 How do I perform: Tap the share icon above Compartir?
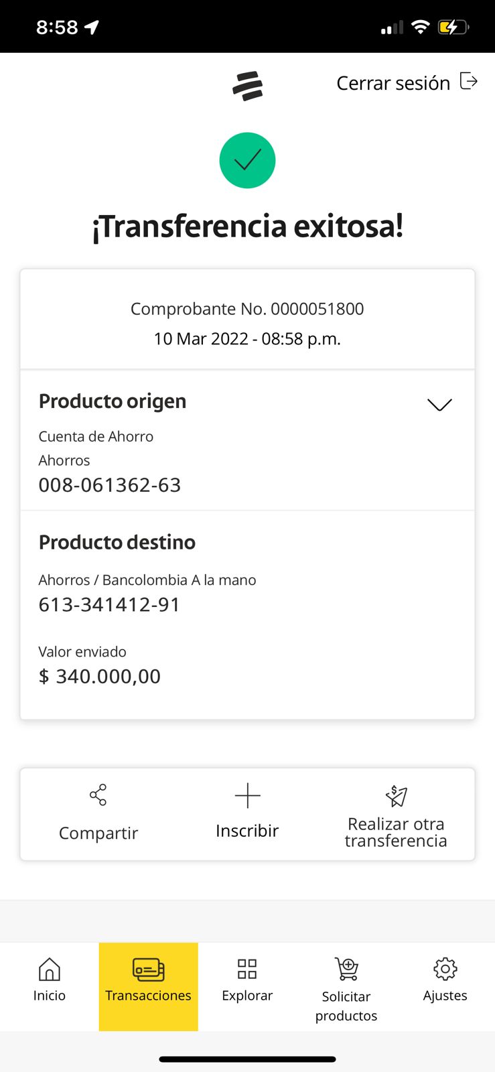[98, 795]
